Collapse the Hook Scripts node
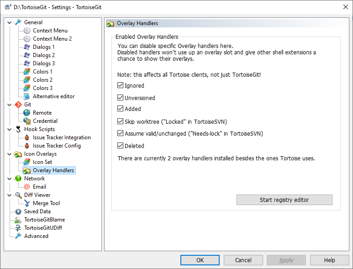353x269 pixels. (x=10, y=129)
